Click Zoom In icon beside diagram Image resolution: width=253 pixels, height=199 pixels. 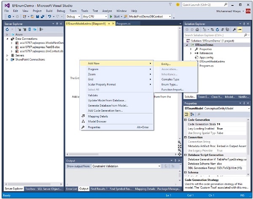pyautogui.click(x=180, y=142)
